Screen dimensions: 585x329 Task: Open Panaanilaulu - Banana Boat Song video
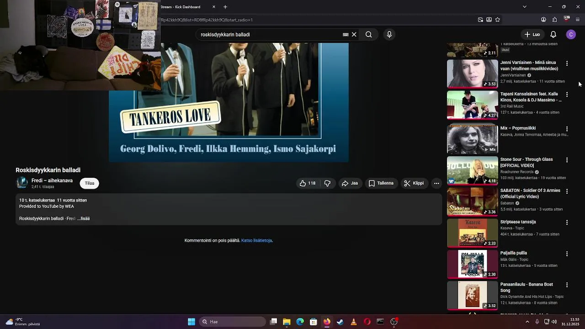click(x=526, y=287)
